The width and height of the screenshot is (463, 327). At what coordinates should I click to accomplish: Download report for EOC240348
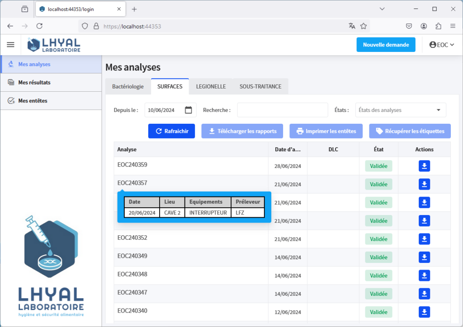point(424,276)
